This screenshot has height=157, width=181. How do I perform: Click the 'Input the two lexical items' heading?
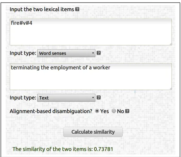(x=42, y=10)
